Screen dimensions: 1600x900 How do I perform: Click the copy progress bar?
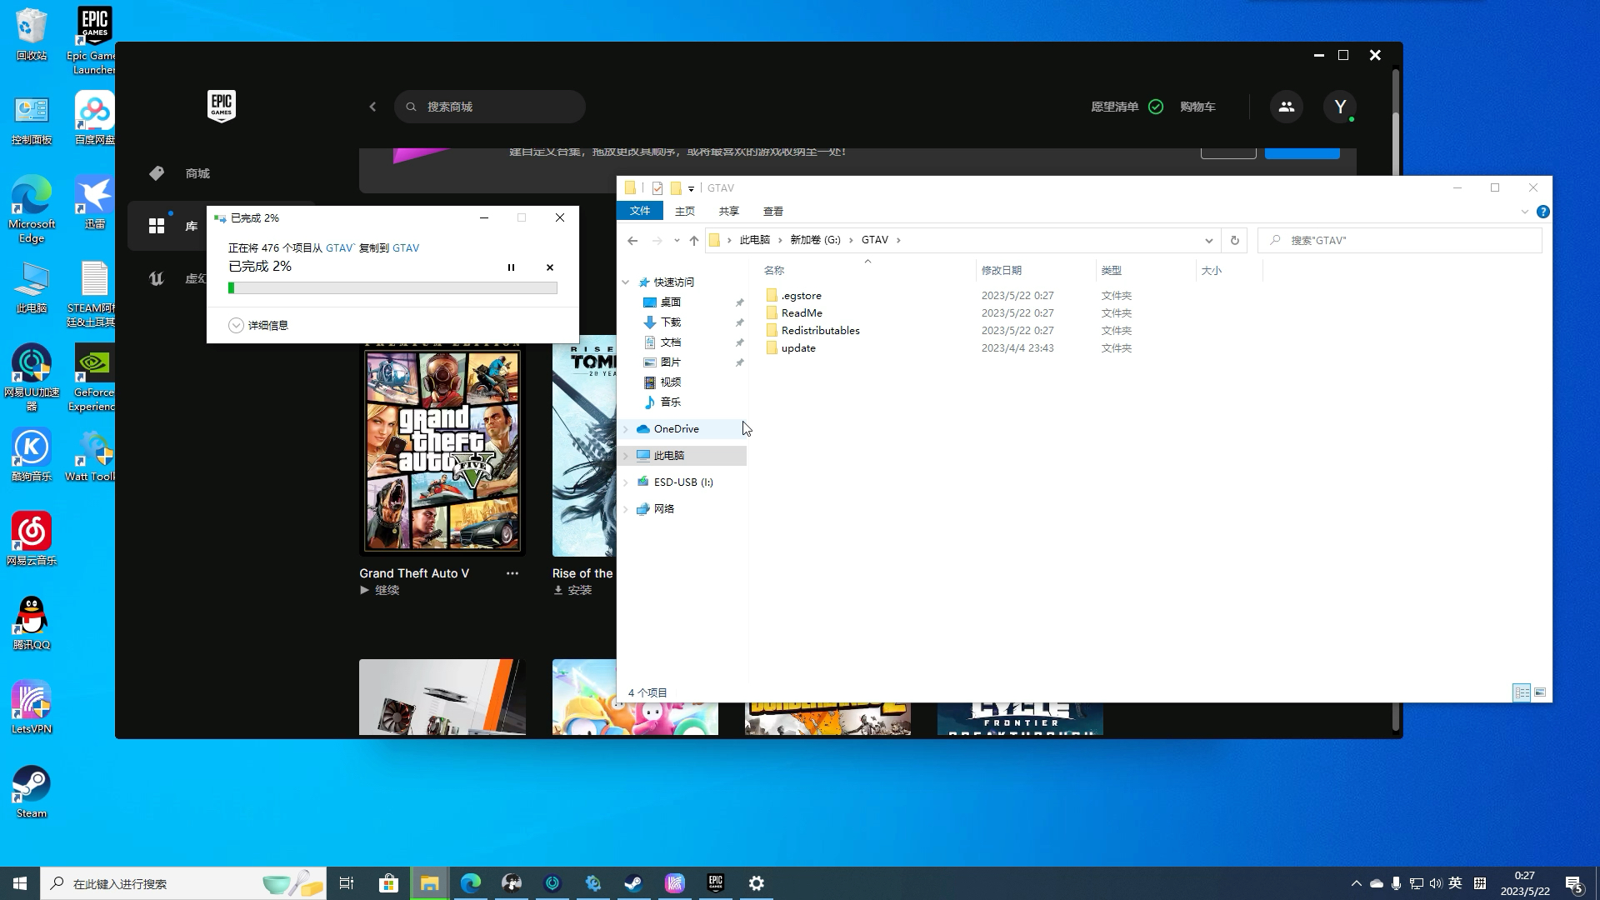pos(392,287)
